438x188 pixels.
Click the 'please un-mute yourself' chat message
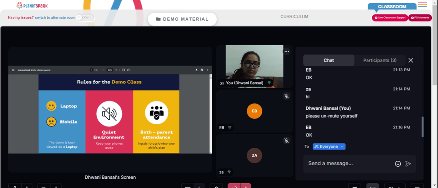coord(331,116)
